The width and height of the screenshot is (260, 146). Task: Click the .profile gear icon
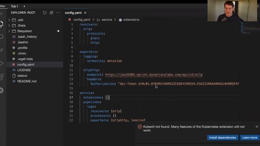pyautogui.click(x=14, y=48)
